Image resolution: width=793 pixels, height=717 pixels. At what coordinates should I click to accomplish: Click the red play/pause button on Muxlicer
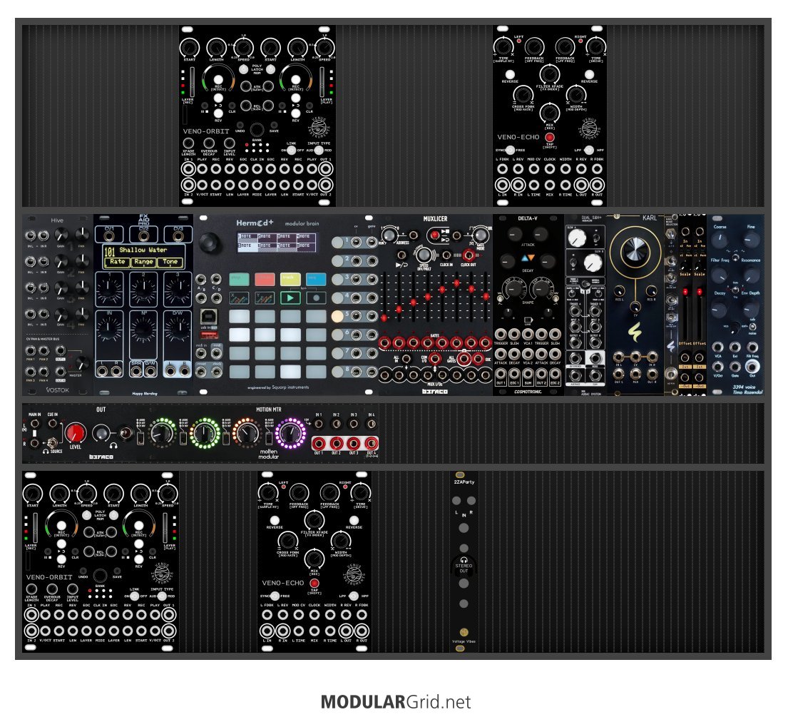[x=434, y=235]
